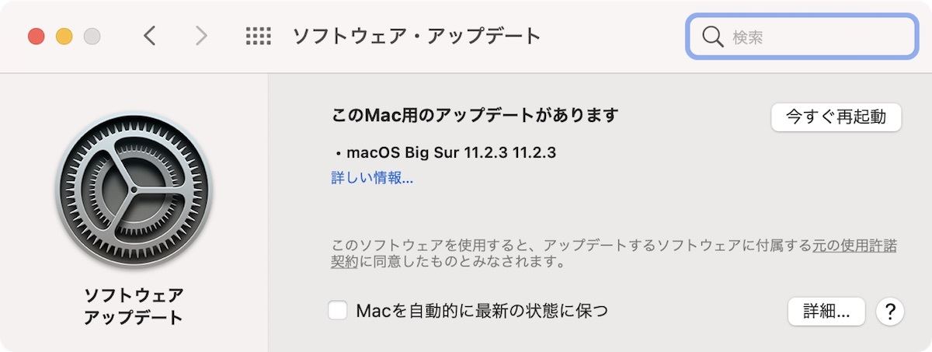The width and height of the screenshot is (932, 352).
Task: Click the 今すぐ再起動 restart button
Action: click(x=836, y=117)
